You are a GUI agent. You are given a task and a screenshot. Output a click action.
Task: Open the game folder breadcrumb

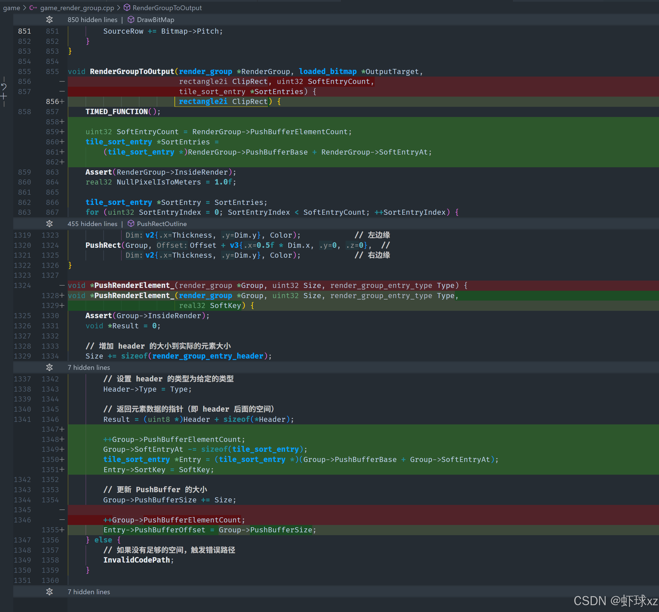pos(12,8)
